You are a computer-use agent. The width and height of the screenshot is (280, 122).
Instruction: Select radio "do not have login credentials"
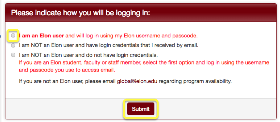[x=13, y=55]
